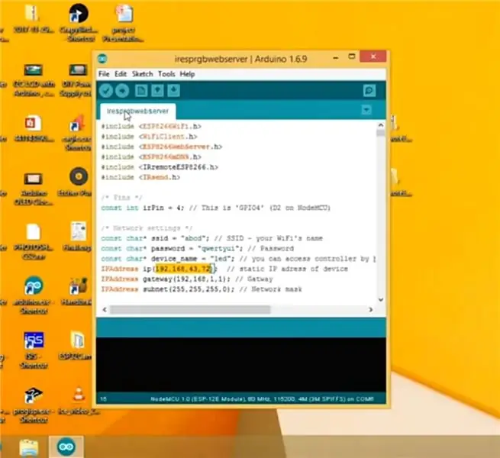The width and height of the screenshot is (500, 458).
Task: Click the Upload arrow button
Action: click(x=122, y=91)
